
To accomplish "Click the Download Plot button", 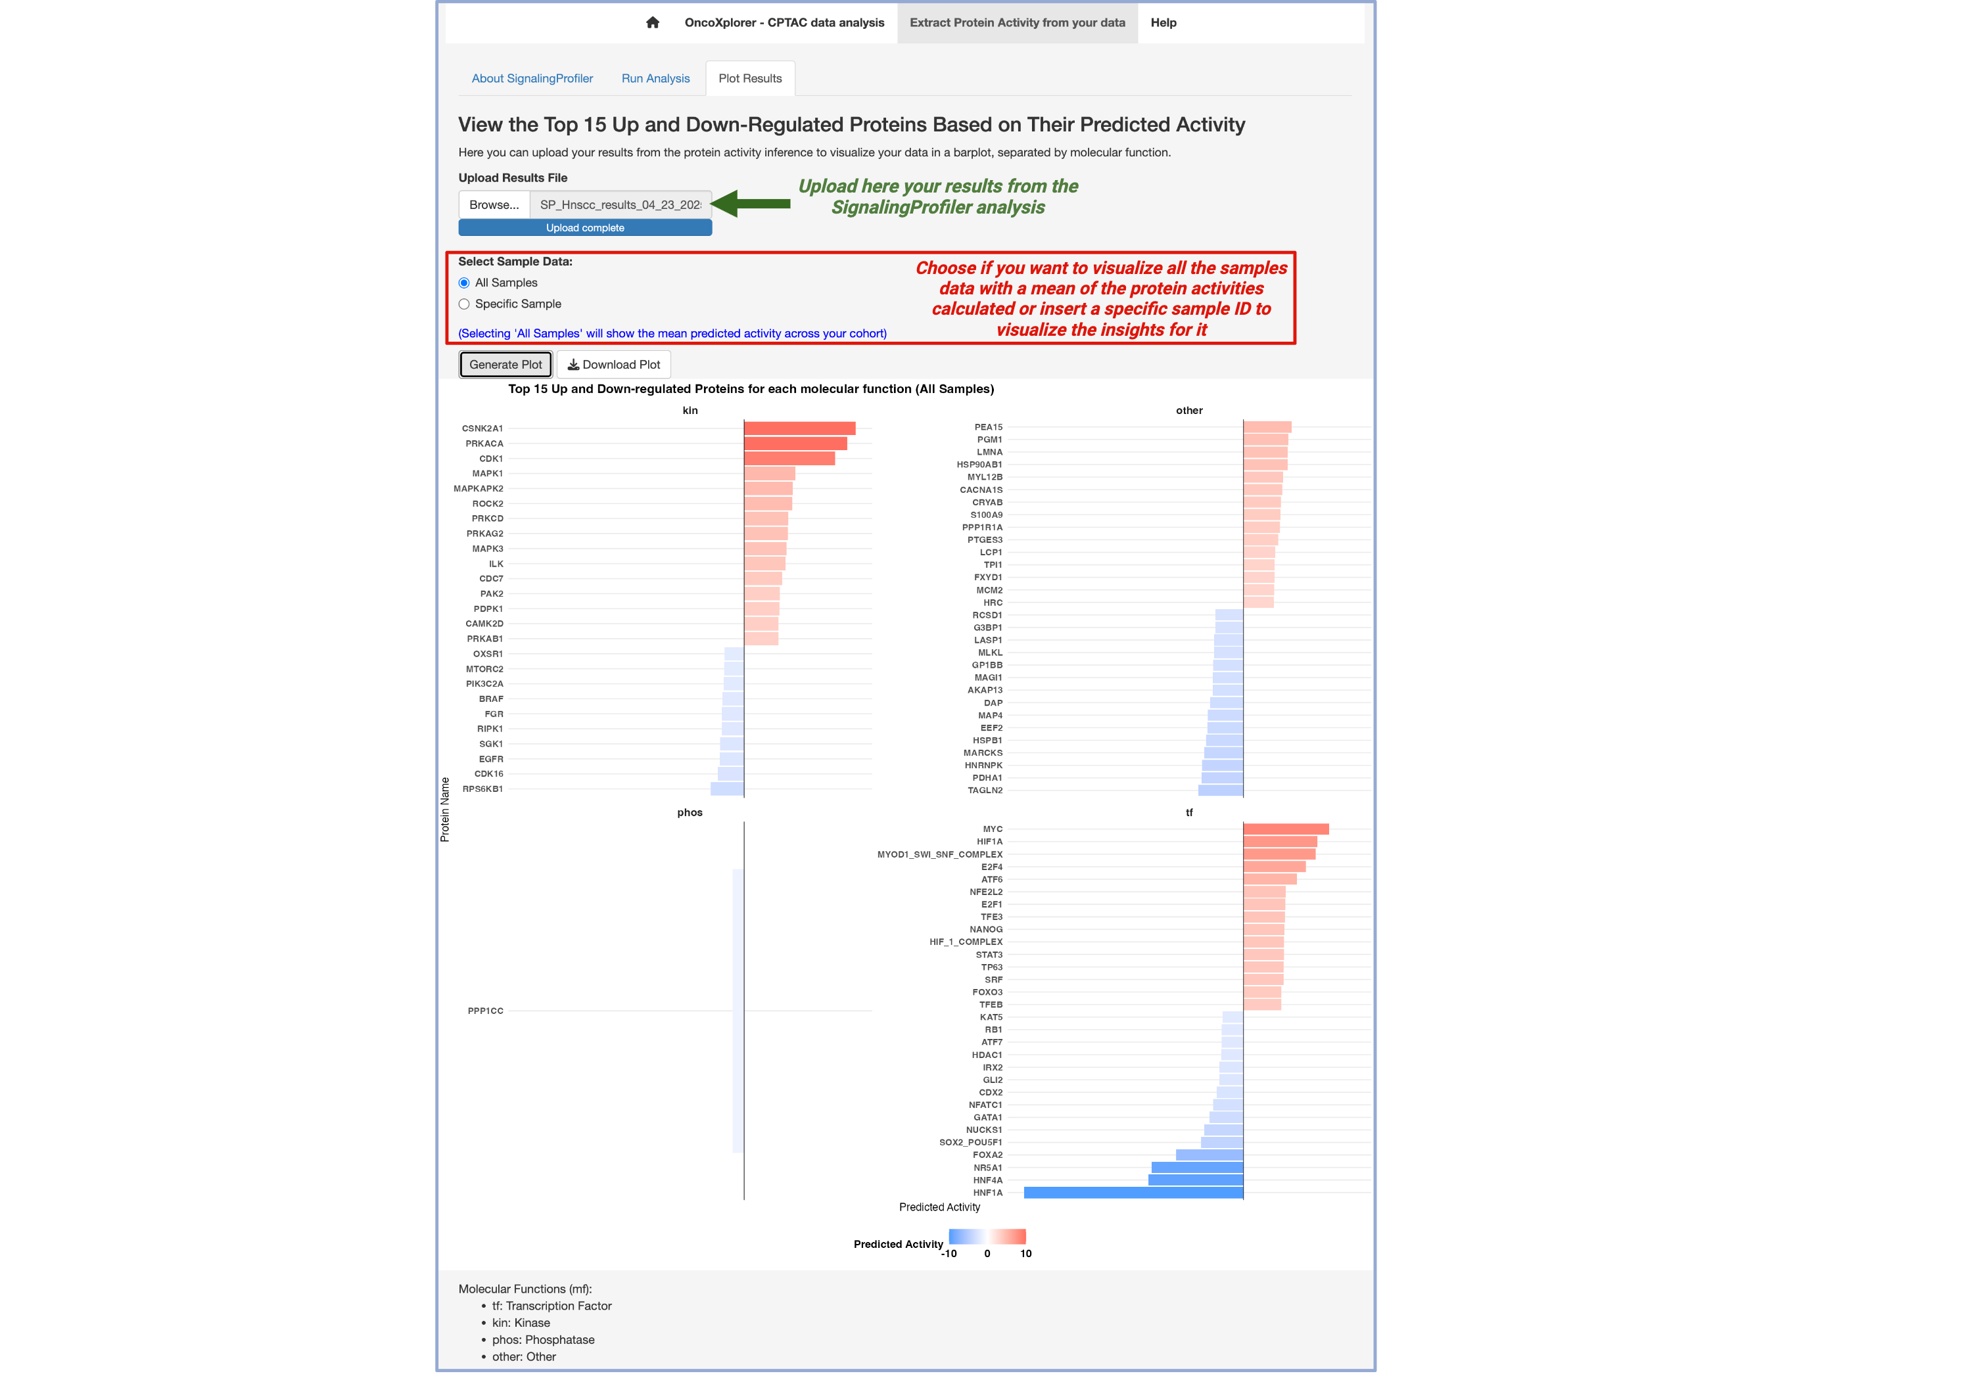I will click(613, 364).
